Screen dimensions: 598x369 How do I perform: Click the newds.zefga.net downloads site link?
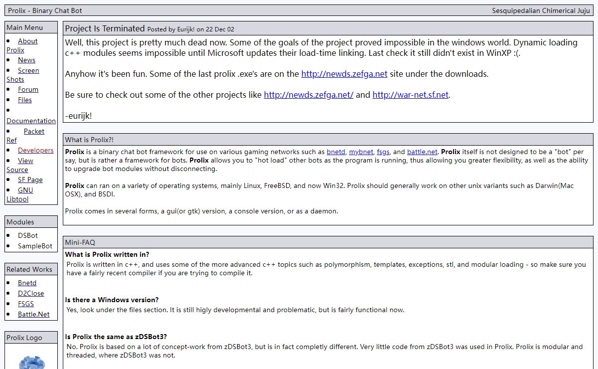pyautogui.click(x=344, y=74)
